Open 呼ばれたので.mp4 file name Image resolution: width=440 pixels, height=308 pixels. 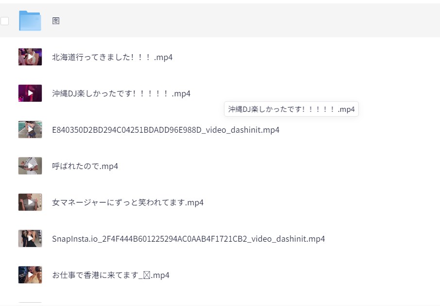point(85,166)
